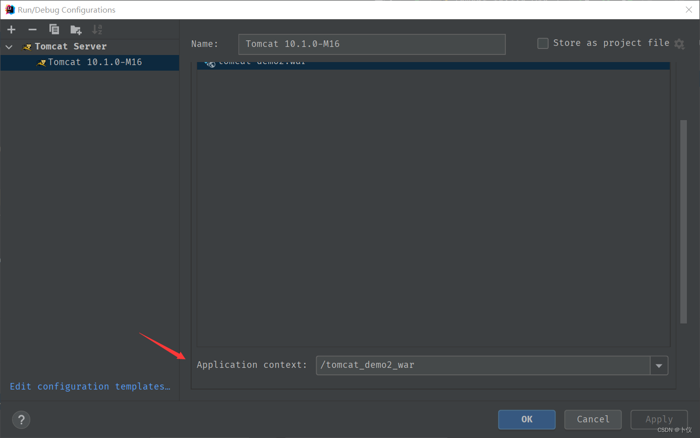This screenshot has width=700, height=438.
Task: Confirm dialog with OK button
Action: click(527, 419)
